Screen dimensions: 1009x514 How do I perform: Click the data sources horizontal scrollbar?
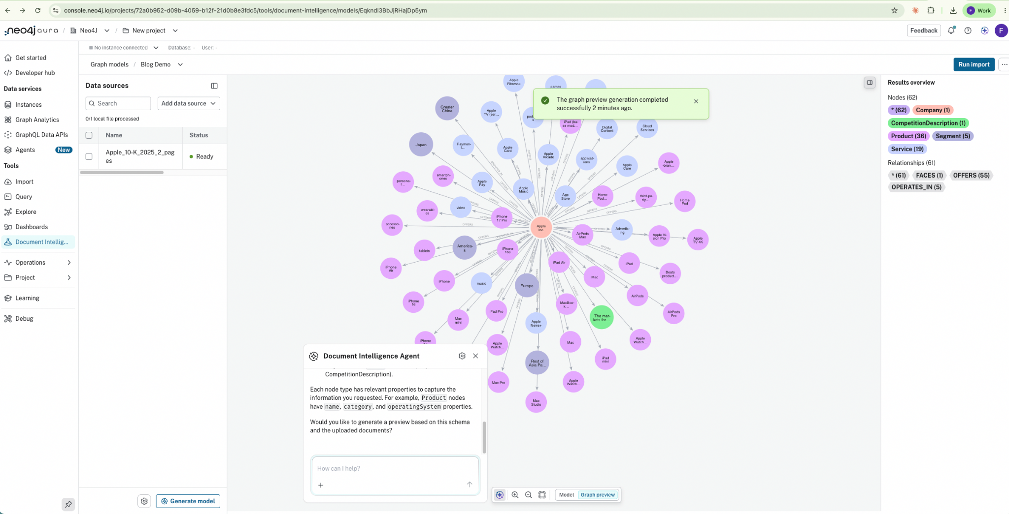122,173
